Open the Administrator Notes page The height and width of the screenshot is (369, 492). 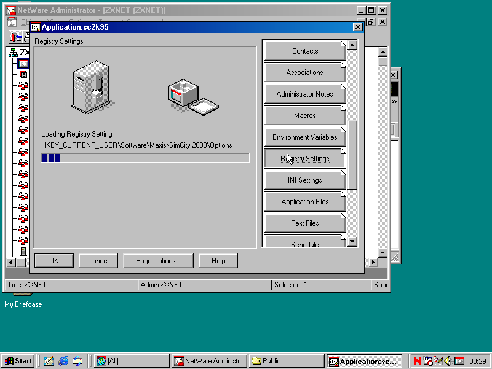coord(305,94)
